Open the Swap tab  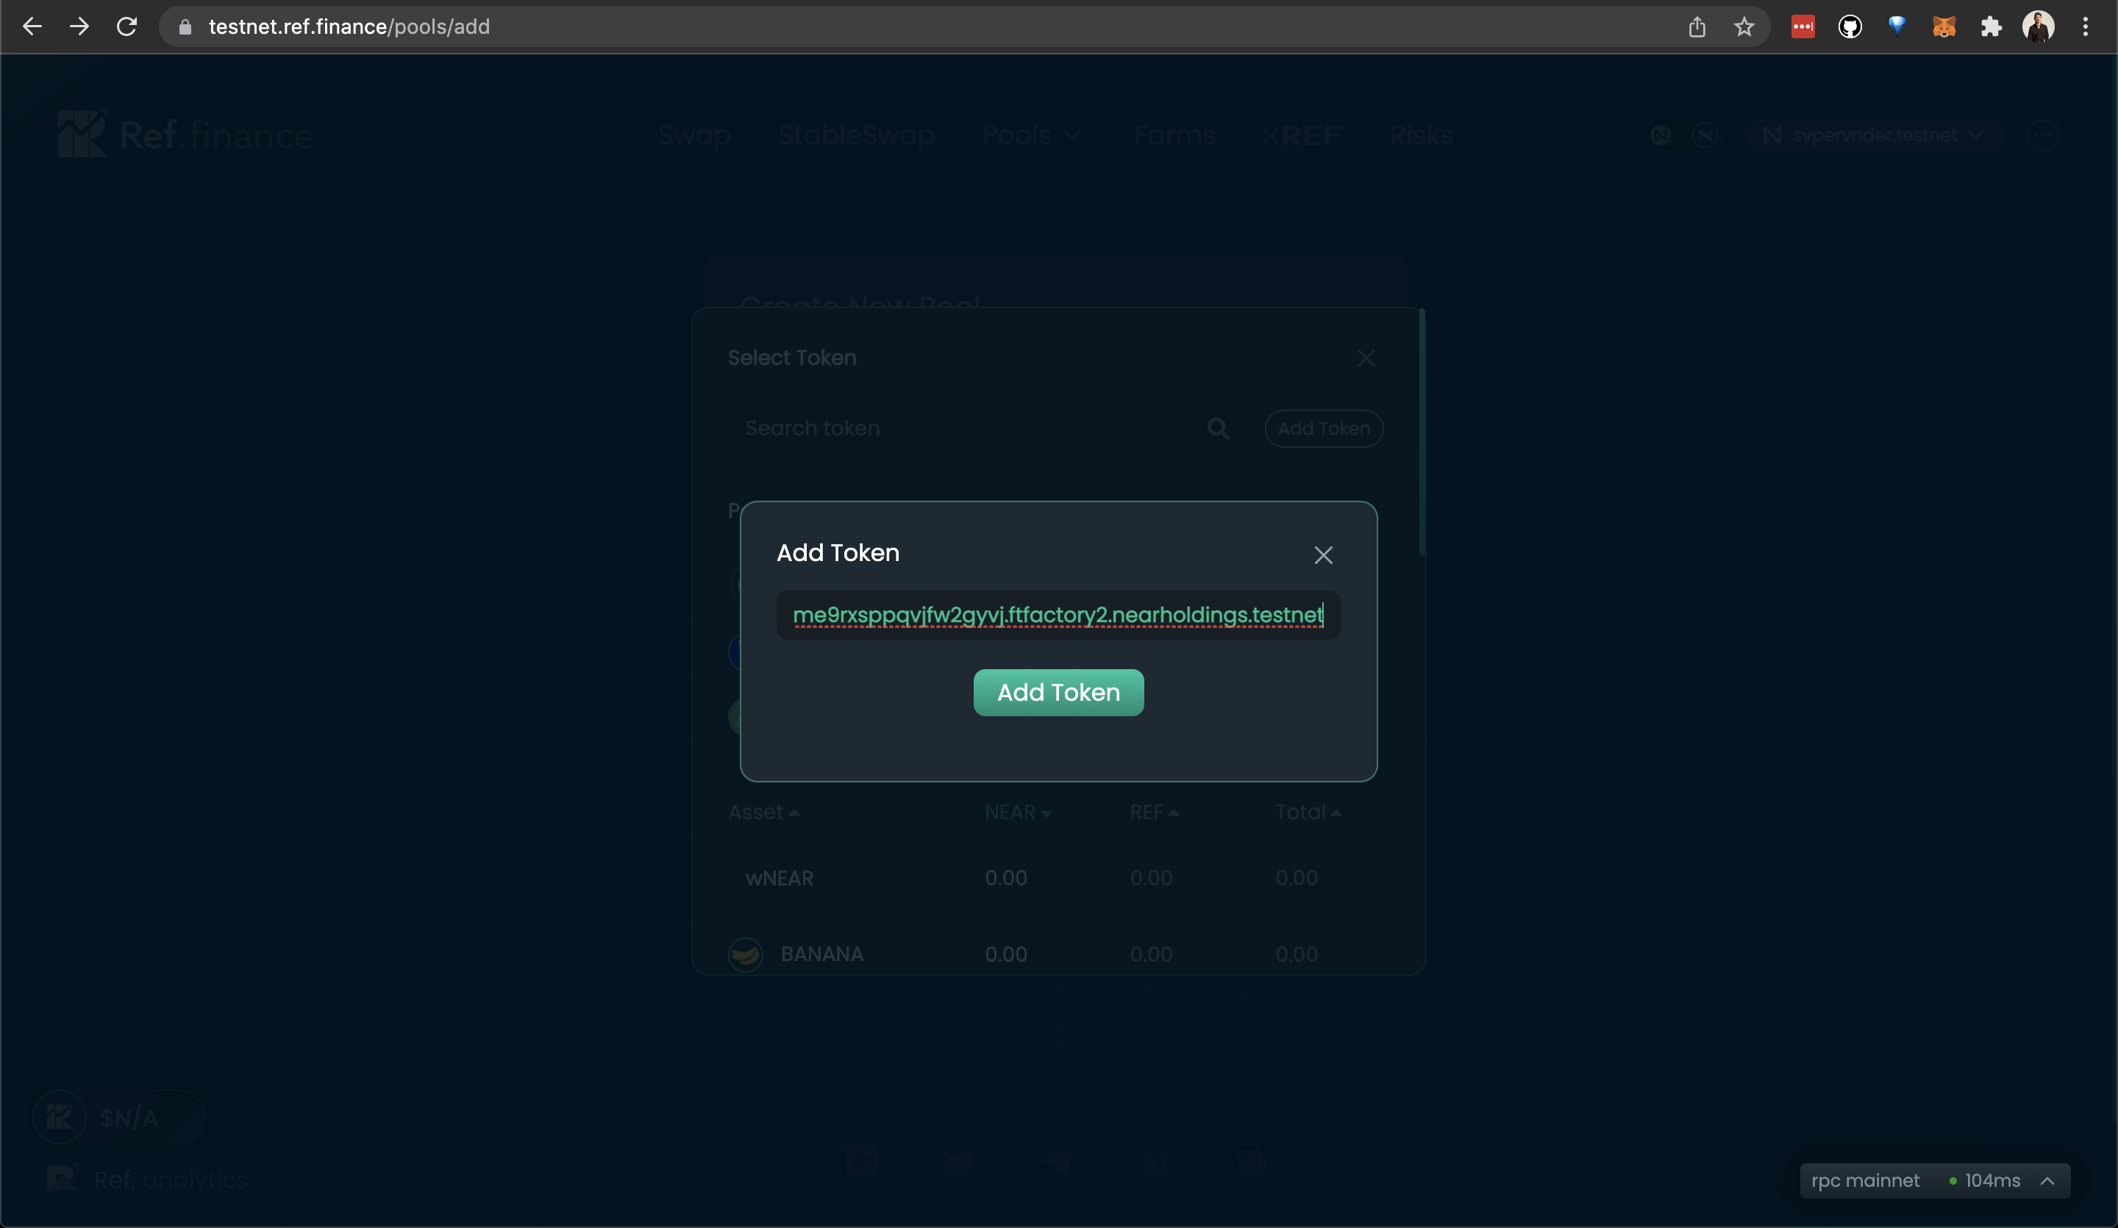694,135
